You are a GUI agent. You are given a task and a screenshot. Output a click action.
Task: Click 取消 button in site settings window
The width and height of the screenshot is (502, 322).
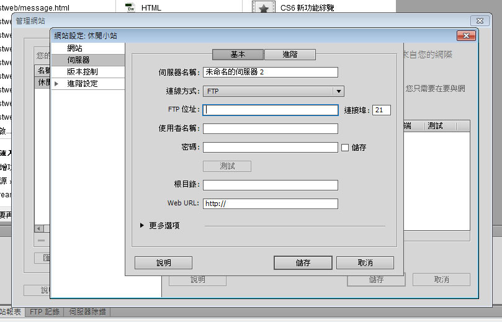441,279
